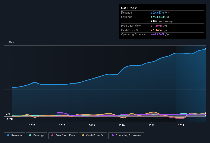
Task: Click the zł24.653m revenue value
Action: click(157, 13)
